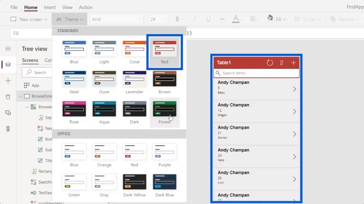
Task: Apply the Light standard theme
Action: [x=104, y=52]
